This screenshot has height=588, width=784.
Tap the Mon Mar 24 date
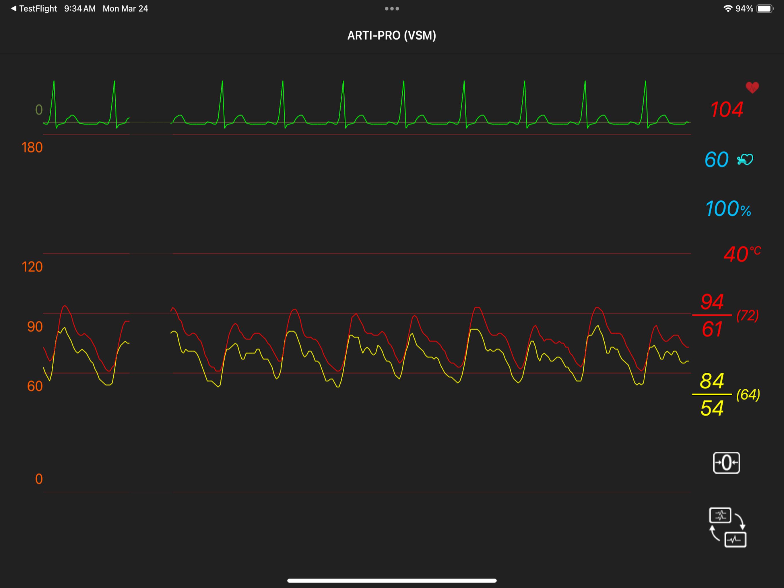(125, 9)
